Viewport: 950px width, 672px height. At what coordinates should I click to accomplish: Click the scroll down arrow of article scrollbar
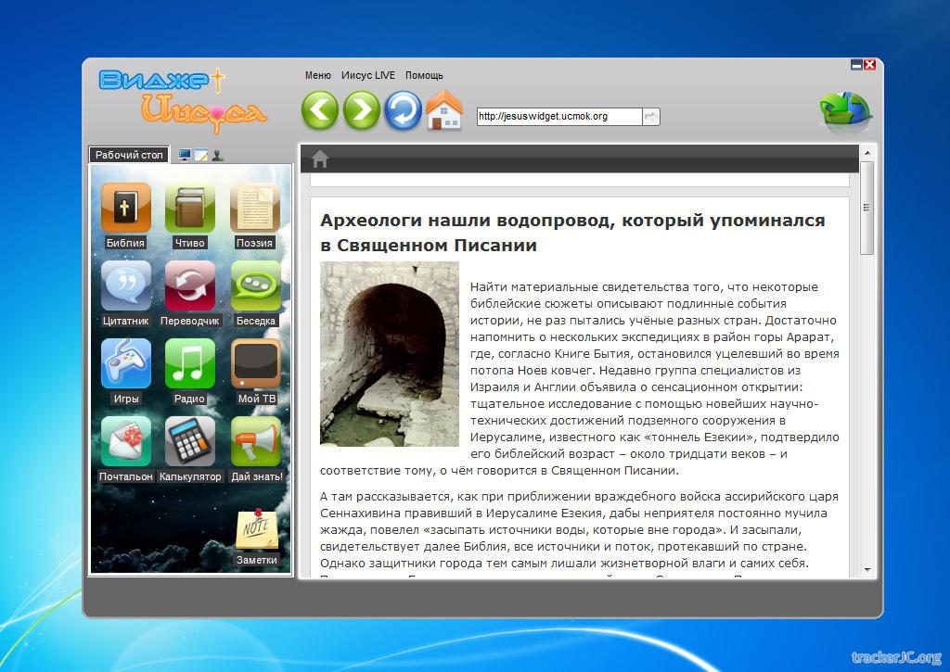click(867, 569)
